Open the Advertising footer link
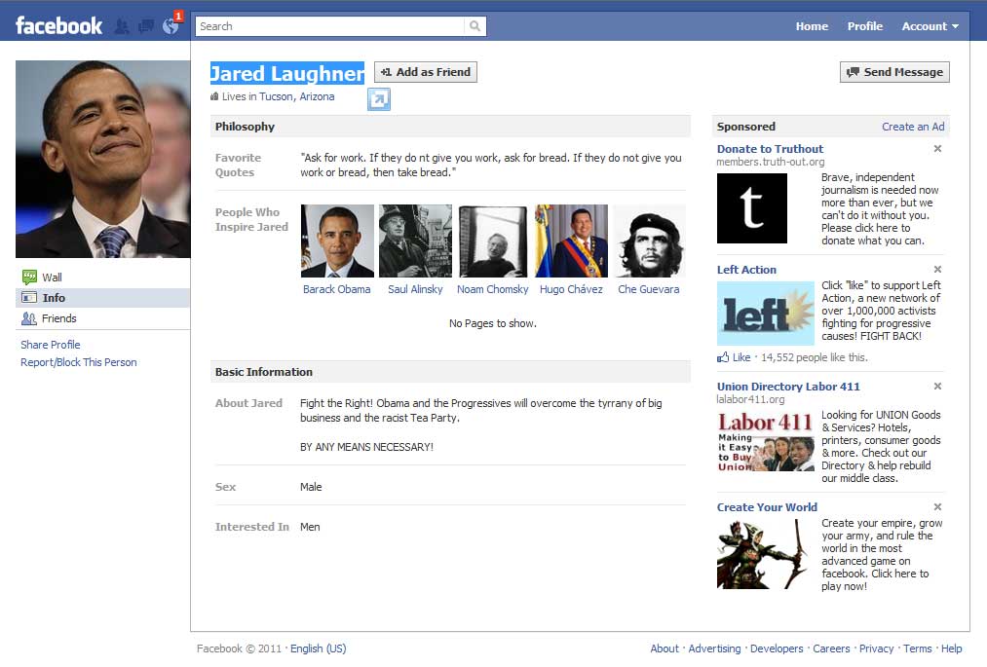The width and height of the screenshot is (987, 667). tap(714, 648)
